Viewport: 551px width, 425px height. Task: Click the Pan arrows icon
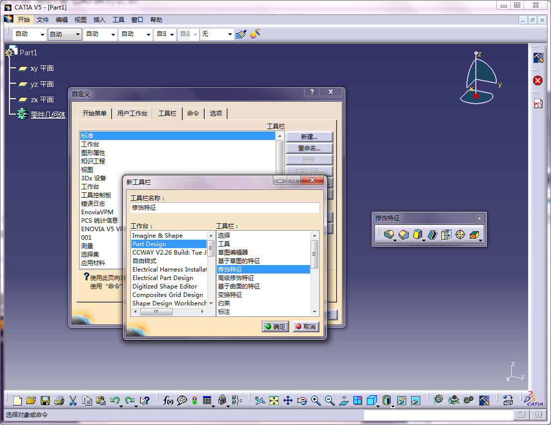288,401
